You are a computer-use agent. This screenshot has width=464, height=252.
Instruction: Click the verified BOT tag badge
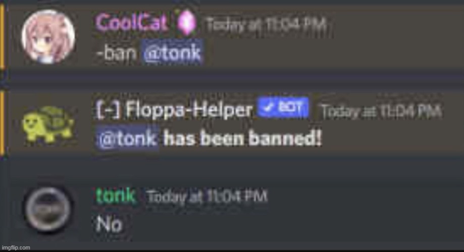coord(283,107)
